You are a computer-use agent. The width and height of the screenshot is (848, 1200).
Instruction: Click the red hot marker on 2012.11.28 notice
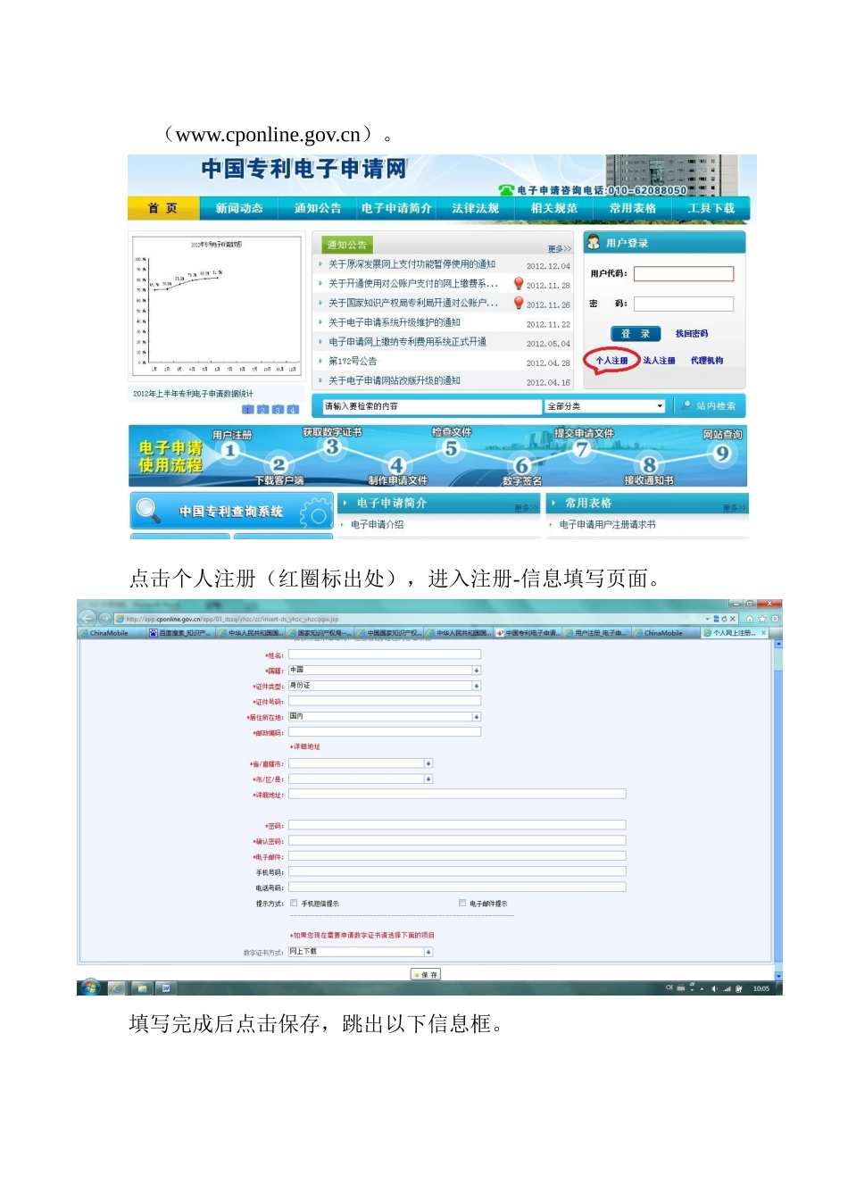518,283
